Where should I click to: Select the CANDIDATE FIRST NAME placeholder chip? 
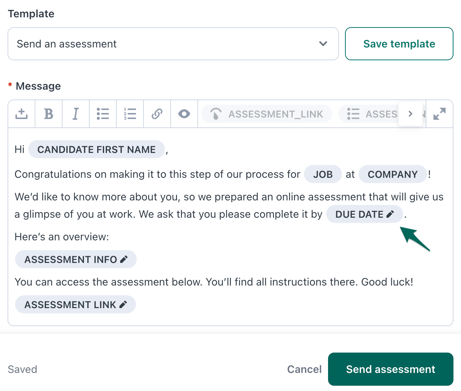coord(96,150)
